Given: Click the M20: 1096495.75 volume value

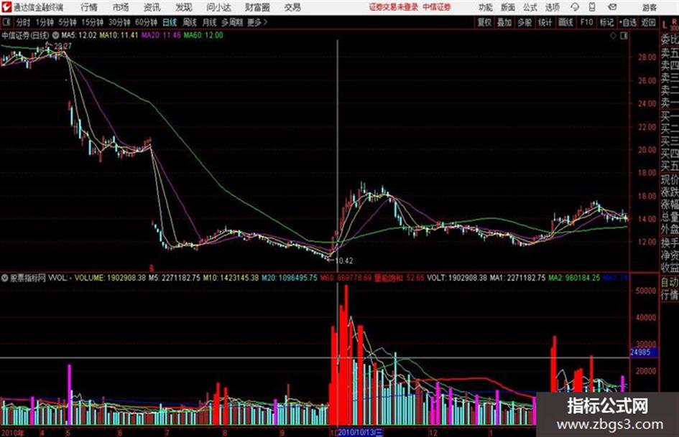Looking at the screenshot, I should [x=290, y=278].
